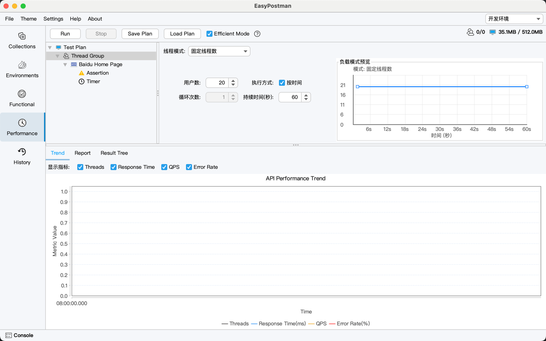Click the Timer clock icon
The height and width of the screenshot is (341, 546).
tap(81, 81)
